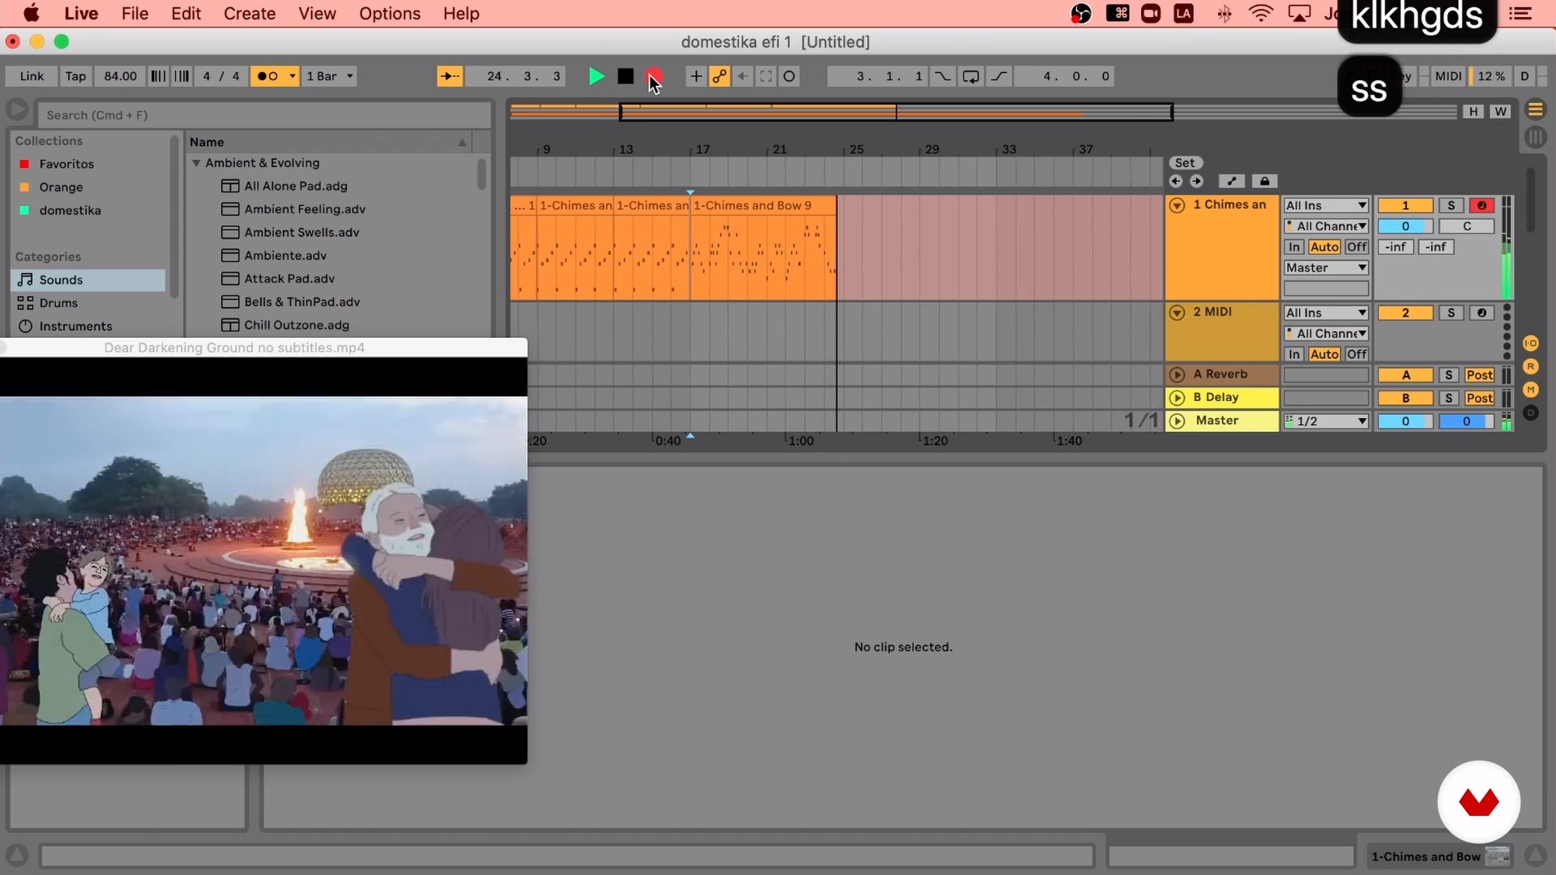Sort browser by Name column header
The width and height of the screenshot is (1556, 875).
[x=328, y=142]
